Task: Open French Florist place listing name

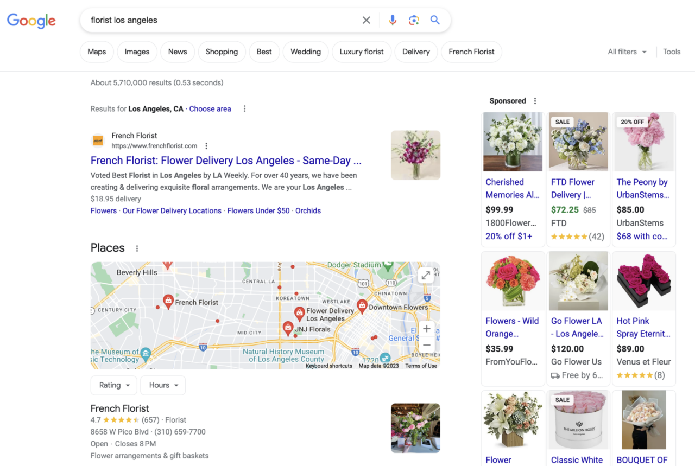Action: coord(119,408)
